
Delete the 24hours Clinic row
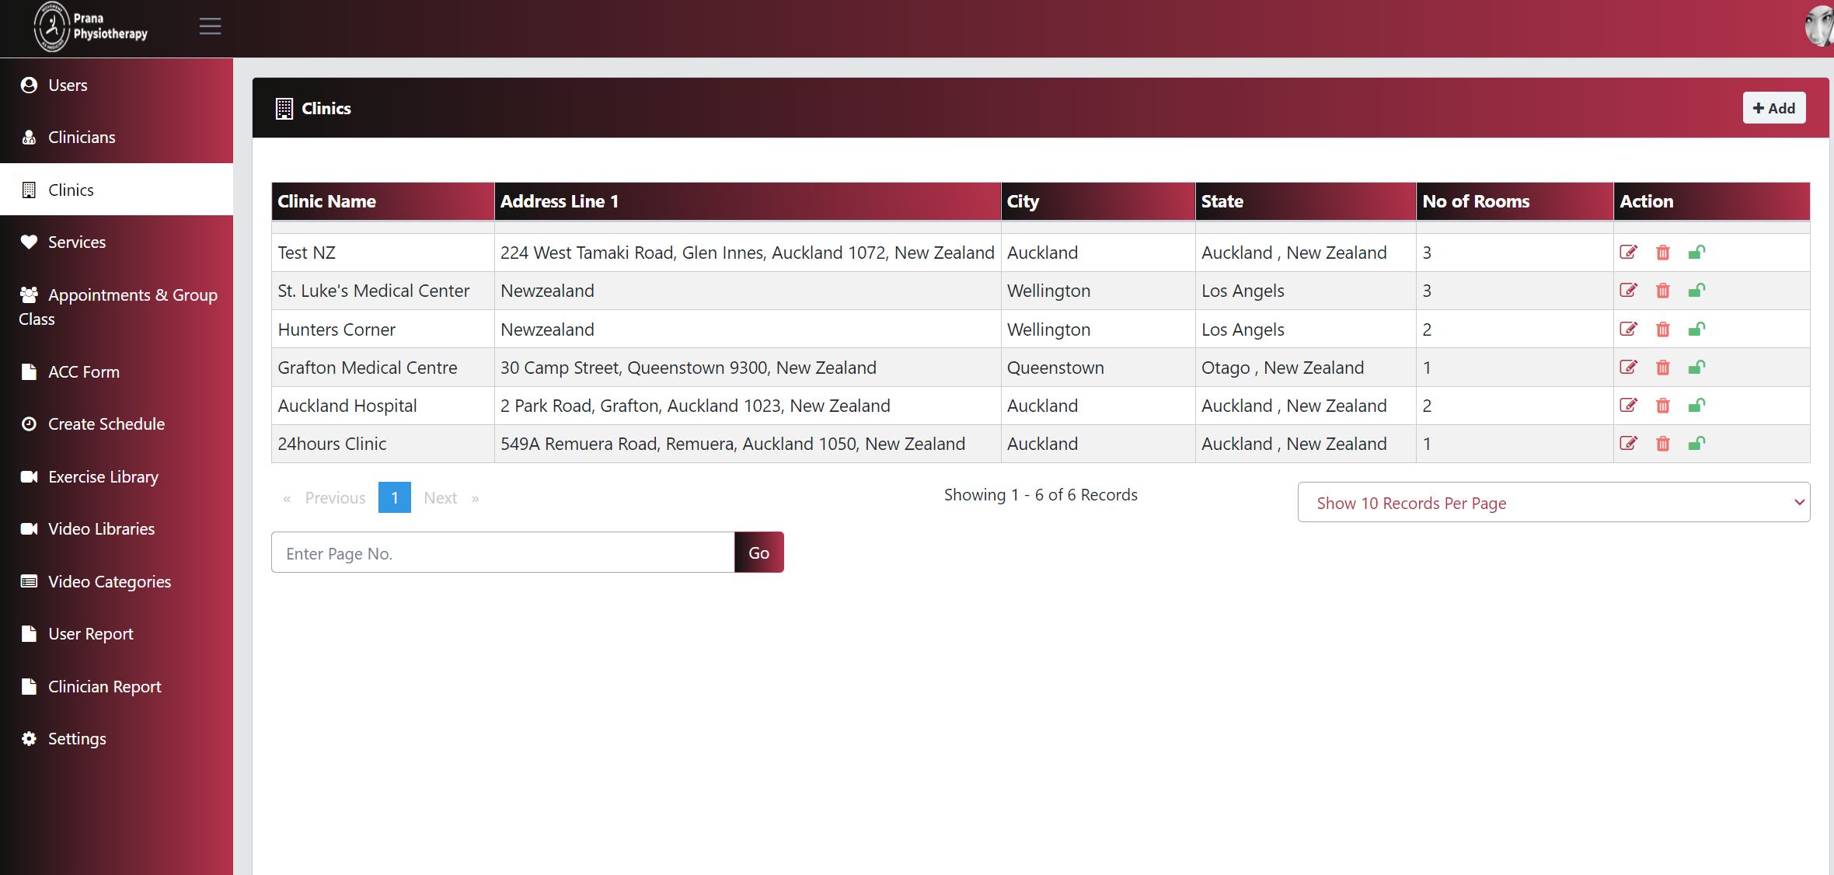pyautogui.click(x=1662, y=444)
